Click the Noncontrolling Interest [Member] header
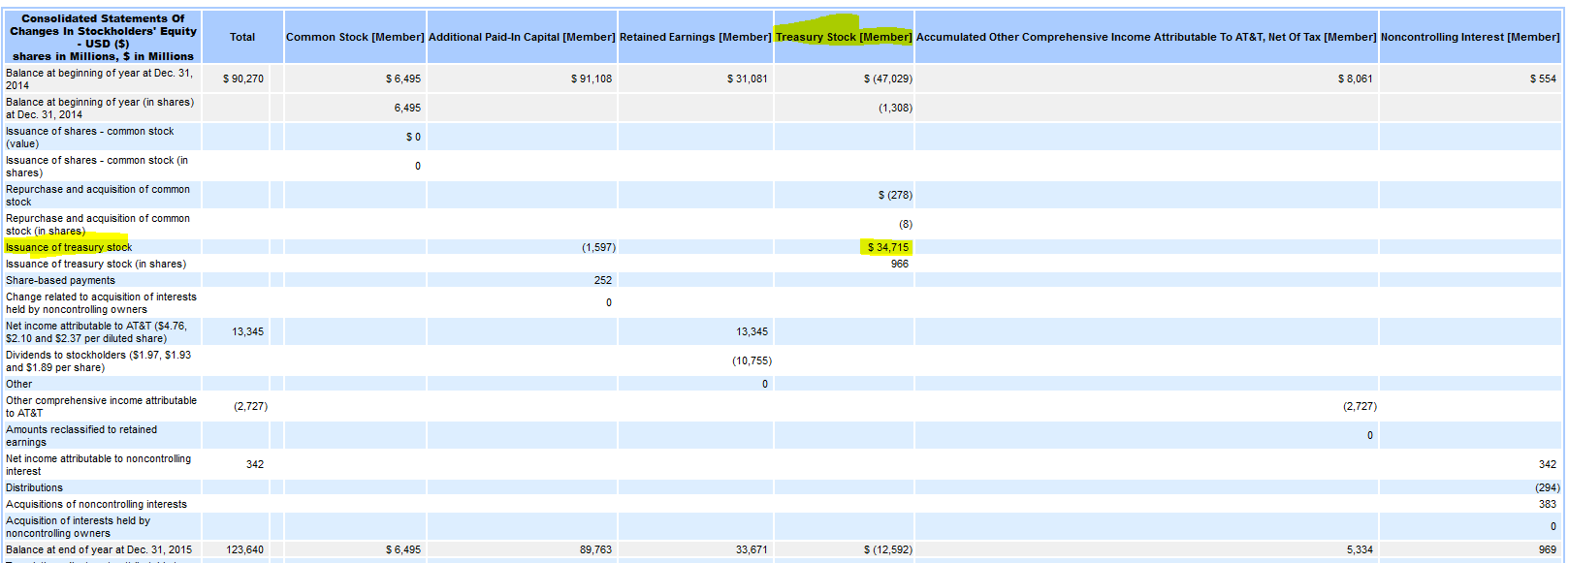The image size is (1569, 563). coord(1470,37)
